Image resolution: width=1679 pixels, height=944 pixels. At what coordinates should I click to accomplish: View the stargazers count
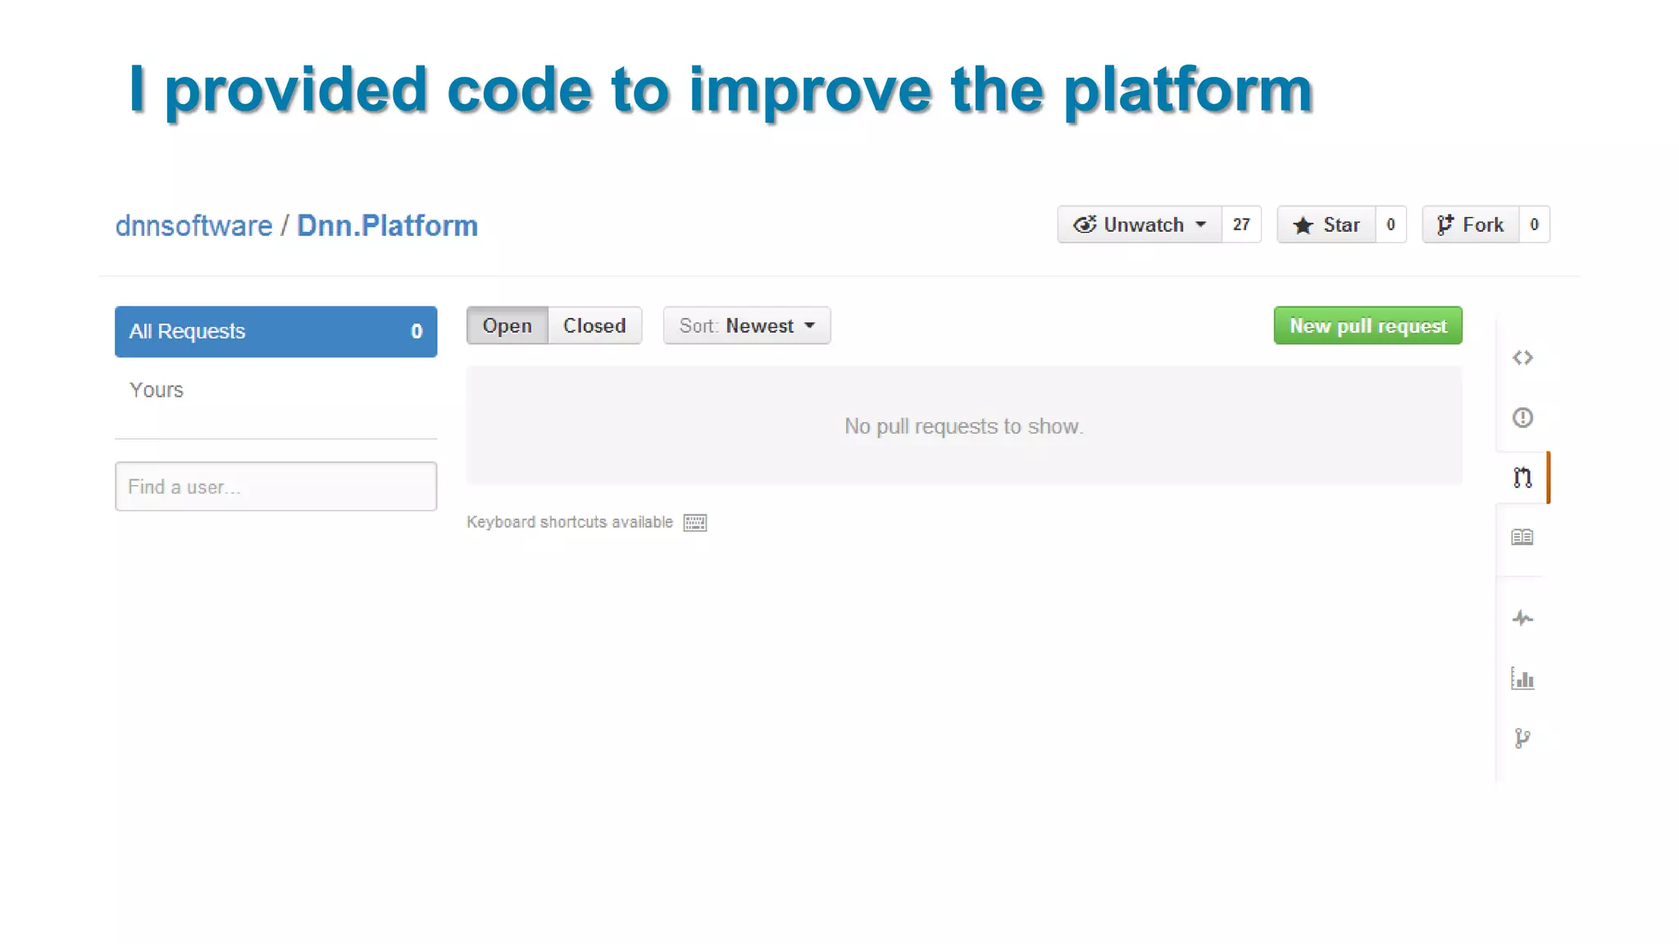1390,225
